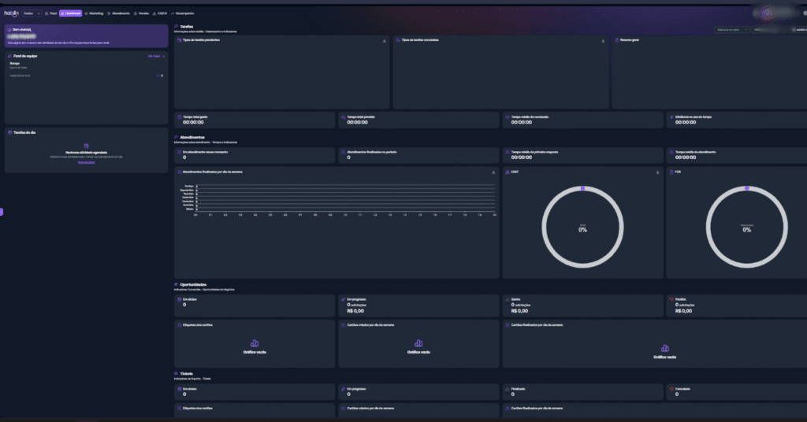The height and width of the screenshot is (422, 807).
Task: Click download icon on weekday attendances chart
Action: point(493,171)
